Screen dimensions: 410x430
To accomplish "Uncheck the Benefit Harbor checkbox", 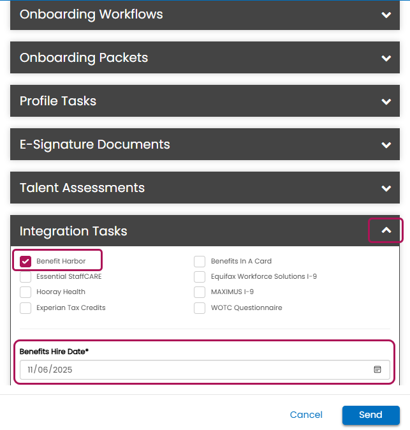I will click(x=26, y=262).
